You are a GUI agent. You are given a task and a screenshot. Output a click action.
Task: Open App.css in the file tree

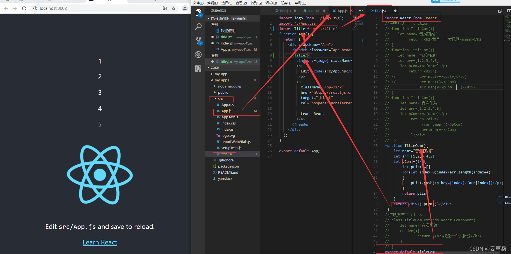(227, 105)
